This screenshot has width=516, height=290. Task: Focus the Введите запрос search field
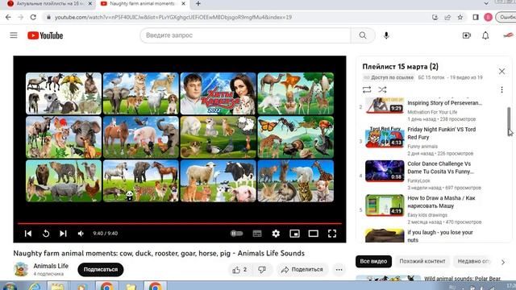[x=245, y=35]
